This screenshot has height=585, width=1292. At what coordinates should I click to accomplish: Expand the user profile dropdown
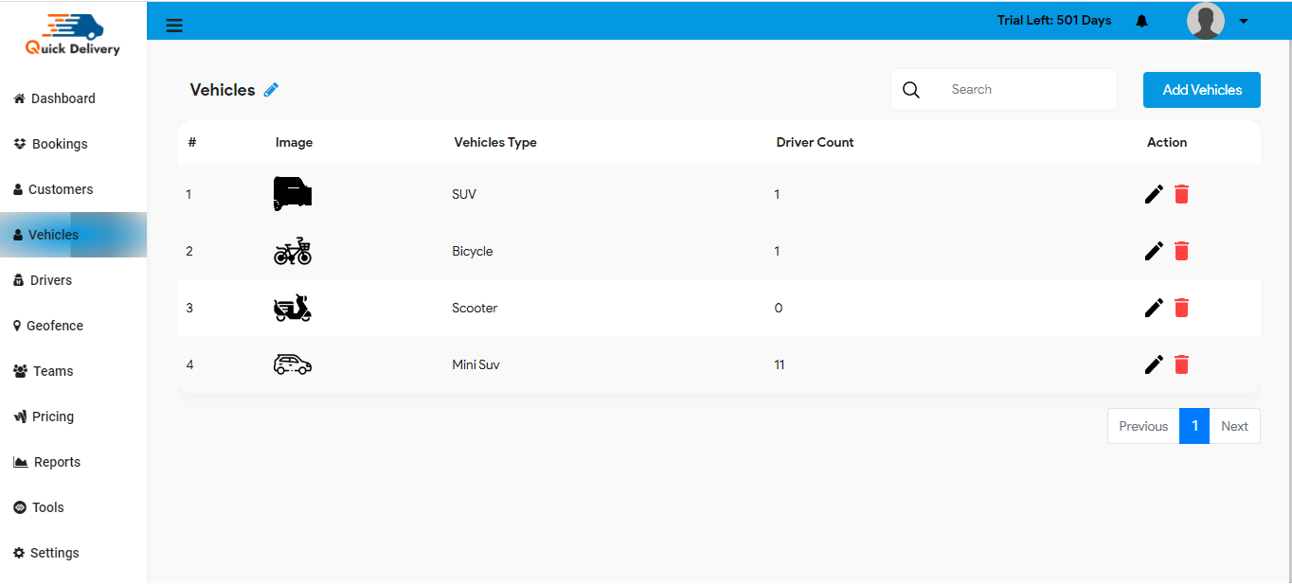[1244, 20]
